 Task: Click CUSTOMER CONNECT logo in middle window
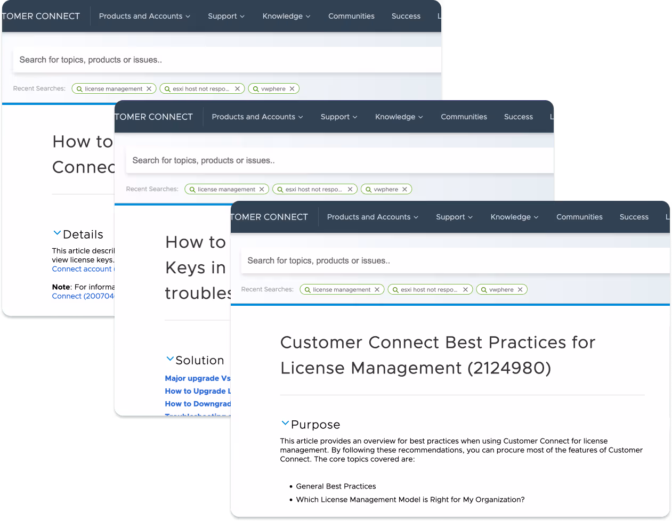click(154, 117)
